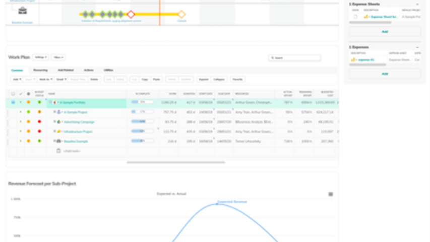Image resolution: width=430 pixels, height=242 pixels.
Task: Click the Baseline Example briefcase icon in roadmap
Action: [23, 11]
